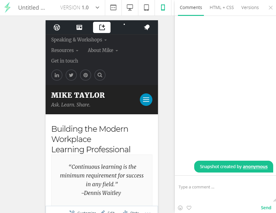Open the About Mike dropdown
276x213 pixels.
pyautogui.click(x=102, y=50)
